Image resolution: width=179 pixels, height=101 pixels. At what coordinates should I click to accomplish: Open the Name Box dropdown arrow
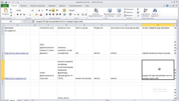pyautogui.click(x=22, y=21)
